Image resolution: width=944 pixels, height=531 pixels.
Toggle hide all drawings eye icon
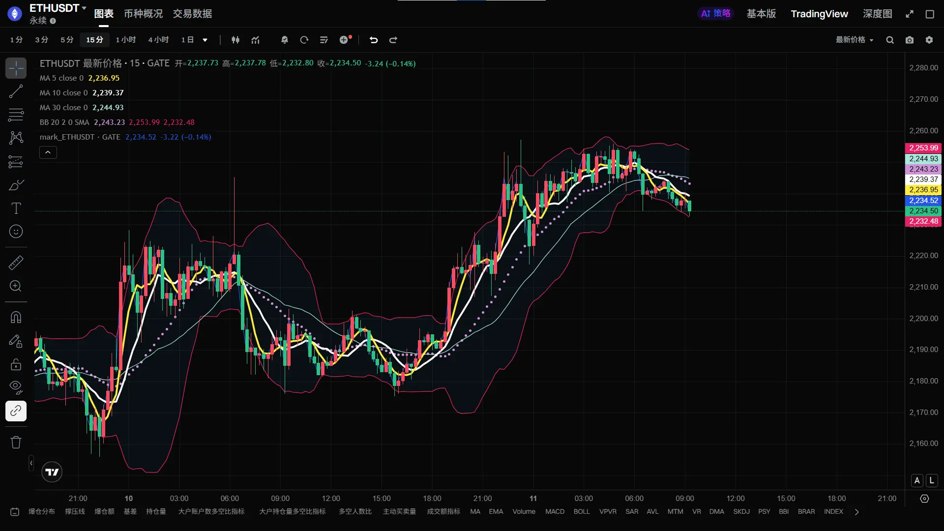tap(16, 387)
